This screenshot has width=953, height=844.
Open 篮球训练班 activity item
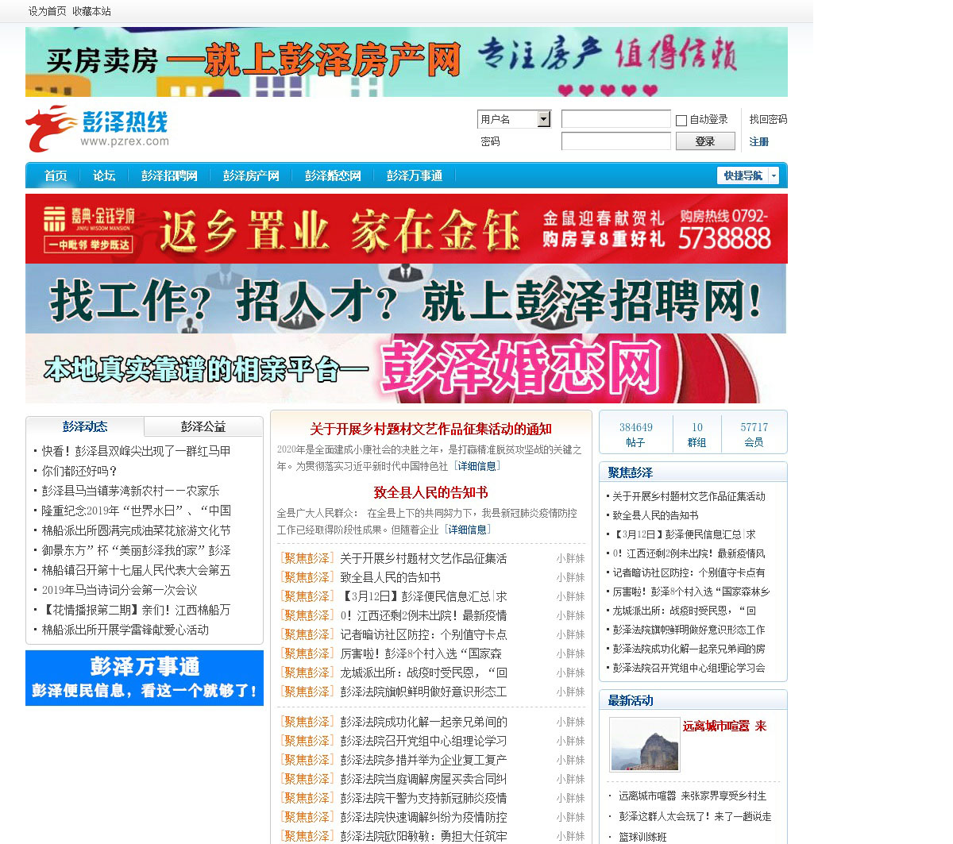[x=642, y=837]
